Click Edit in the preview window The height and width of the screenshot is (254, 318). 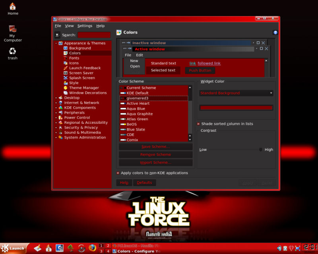click(x=140, y=55)
